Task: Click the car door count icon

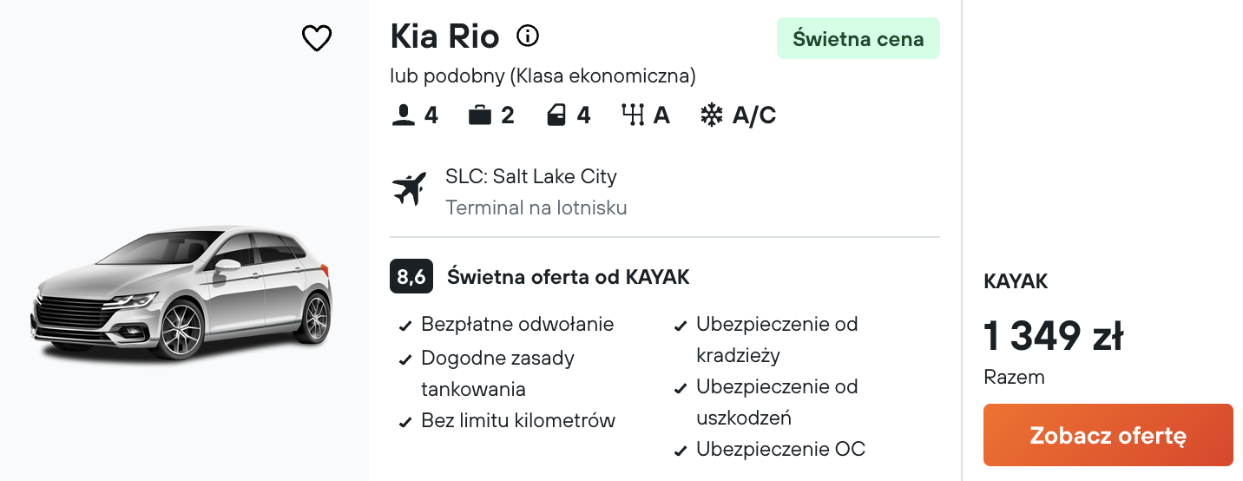Action: (x=556, y=115)
